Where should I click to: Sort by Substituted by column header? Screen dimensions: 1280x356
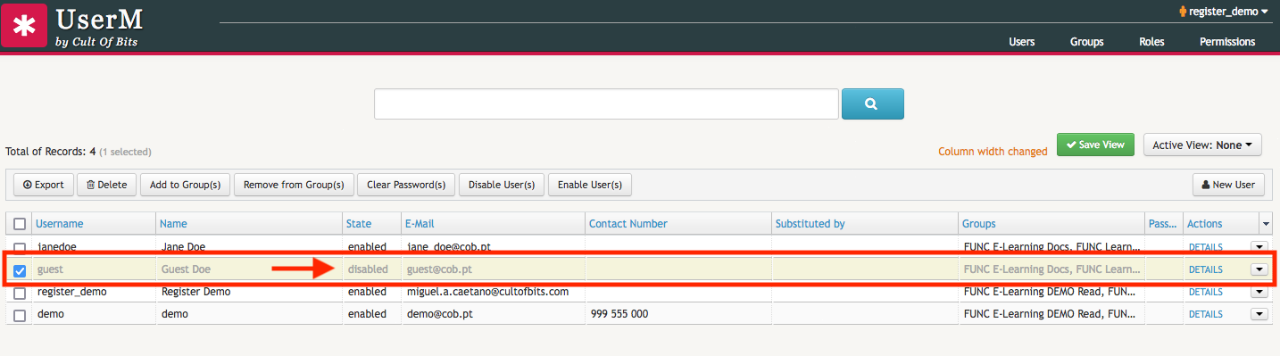810,224
